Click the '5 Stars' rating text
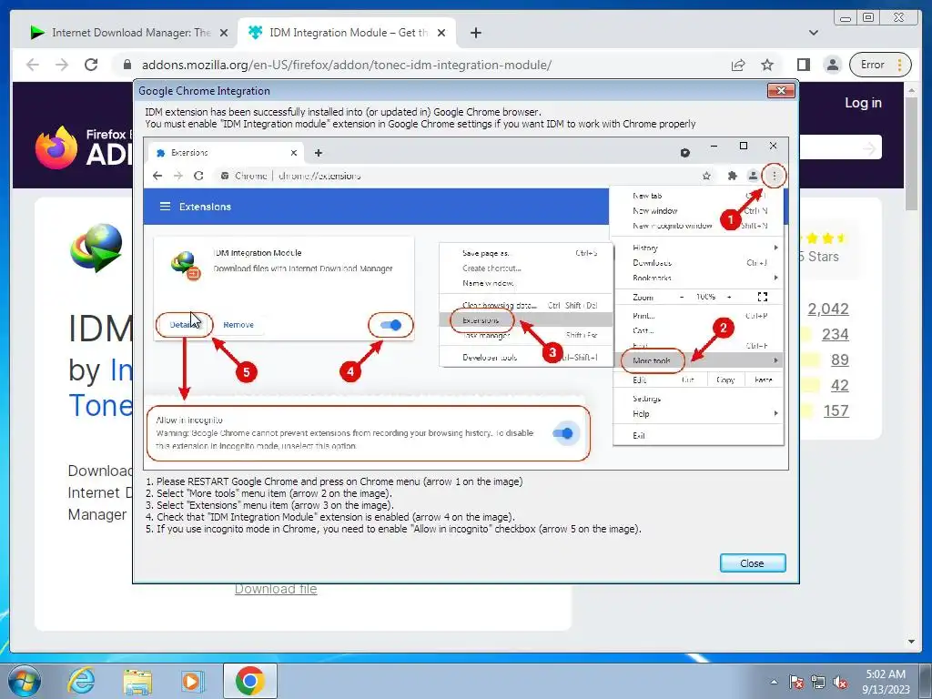This screenshot has width=932, height=699. [818, 257]
